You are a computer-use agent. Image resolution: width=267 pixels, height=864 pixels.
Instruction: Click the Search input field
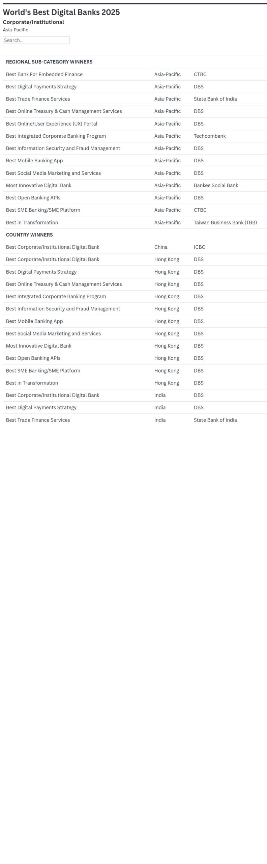(36, 40)
